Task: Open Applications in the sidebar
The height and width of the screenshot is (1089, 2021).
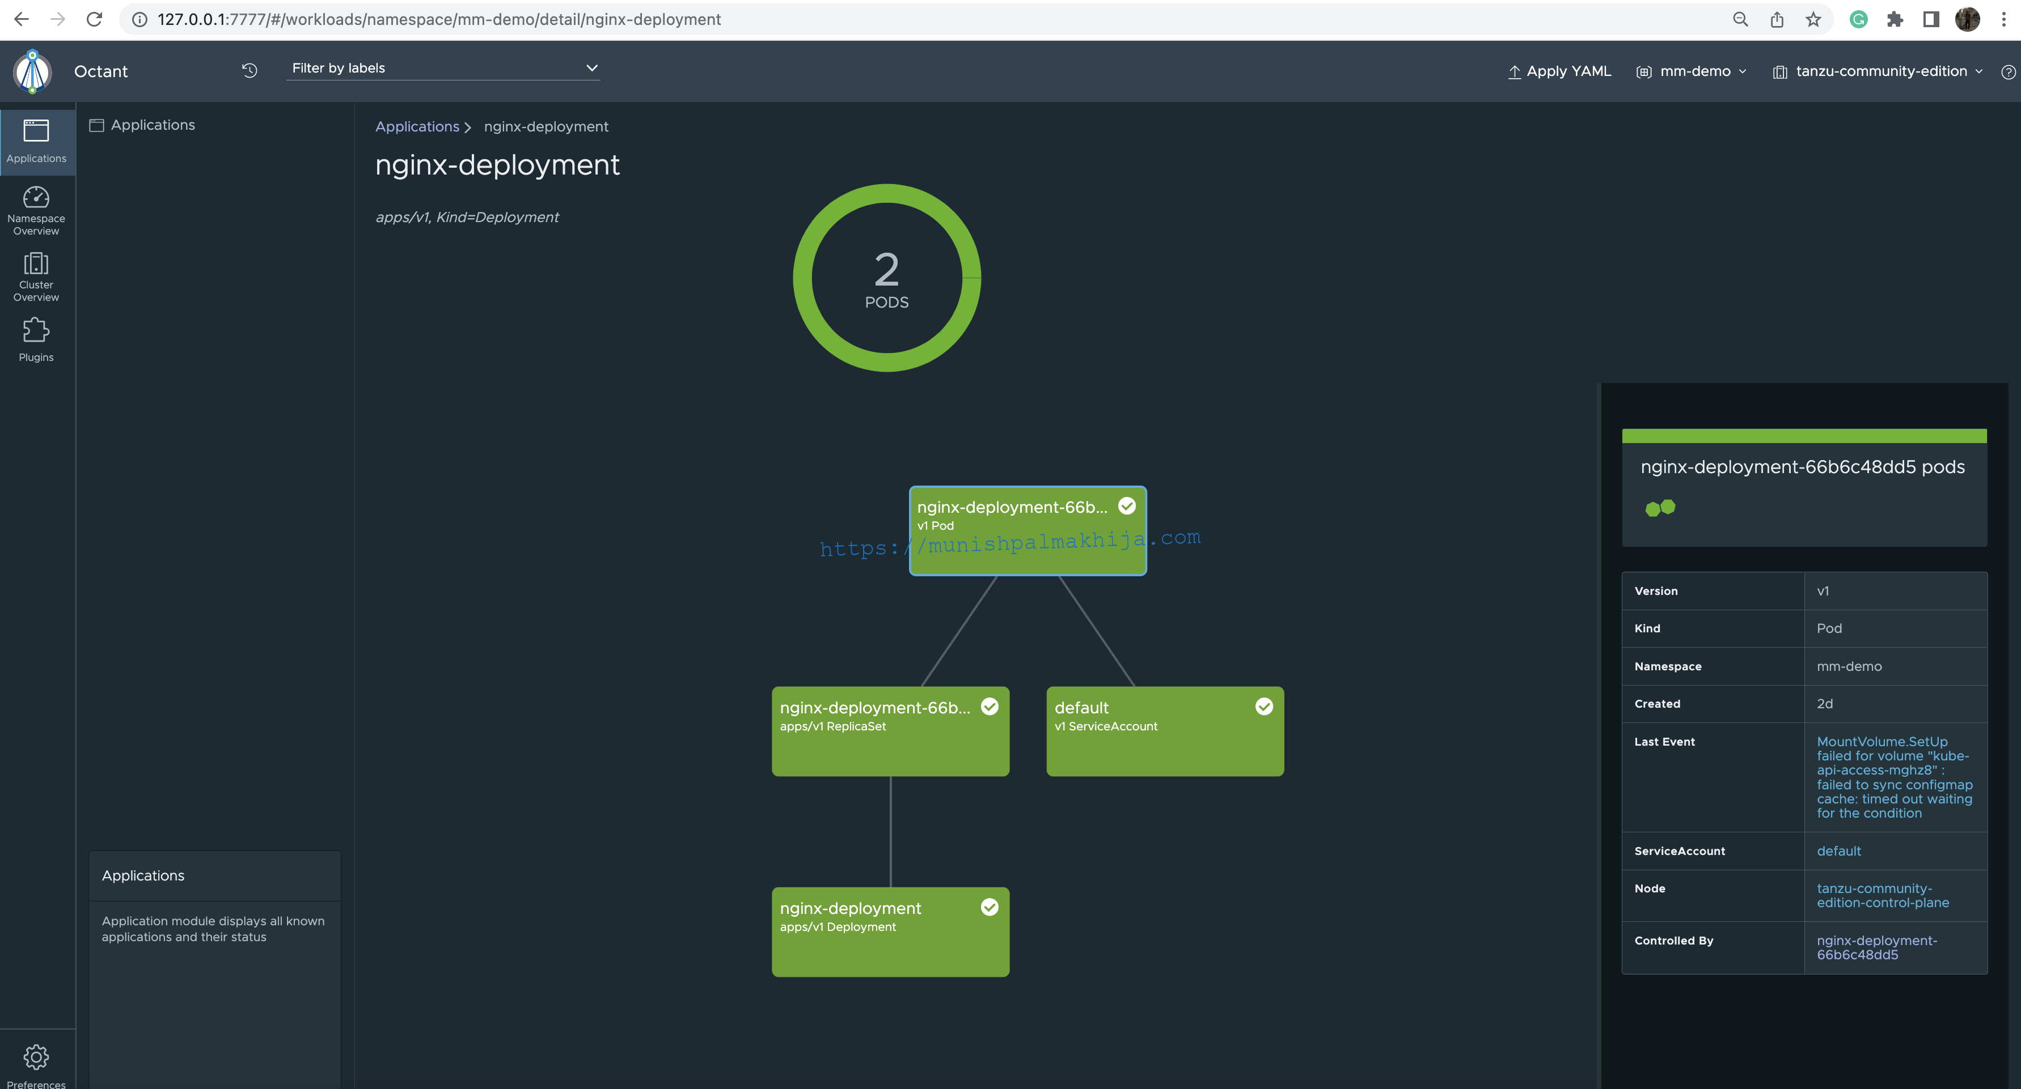Action: 36,141
